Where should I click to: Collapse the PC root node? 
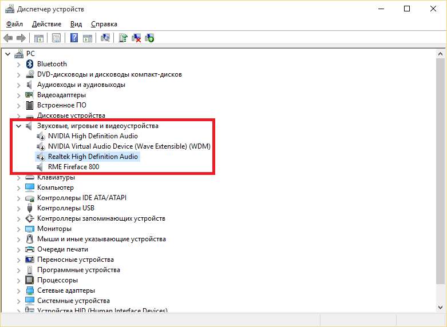tap(7, 54)
